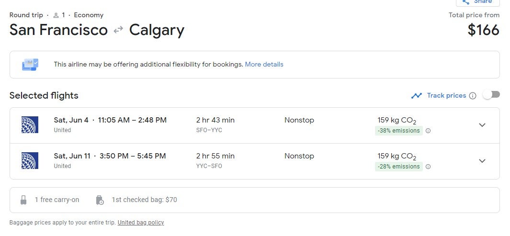The image size is (510, 236).
Task: Click the checked bag icon
Action: [x=100, y=200]
